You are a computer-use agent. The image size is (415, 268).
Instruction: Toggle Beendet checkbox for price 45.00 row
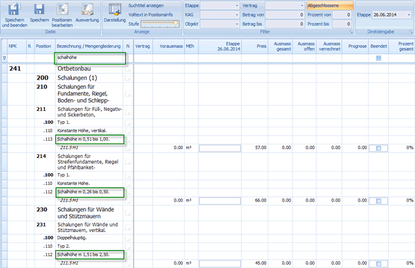(x=378, y=263)
